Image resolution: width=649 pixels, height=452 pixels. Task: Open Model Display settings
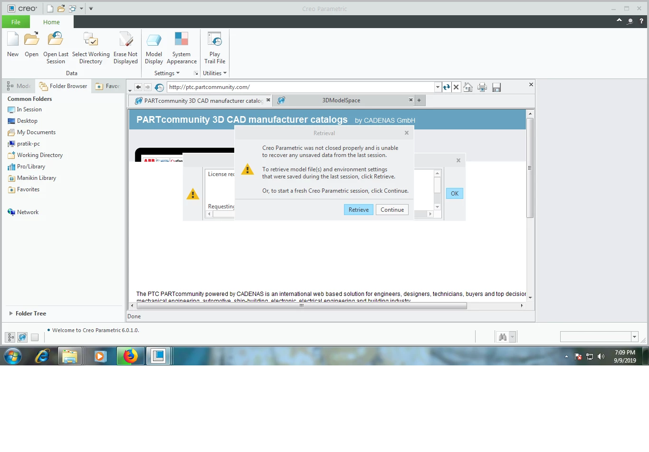[x=154, y=48]
